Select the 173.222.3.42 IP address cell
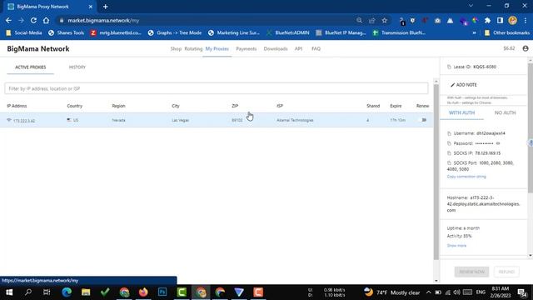 tap(24, 121)
